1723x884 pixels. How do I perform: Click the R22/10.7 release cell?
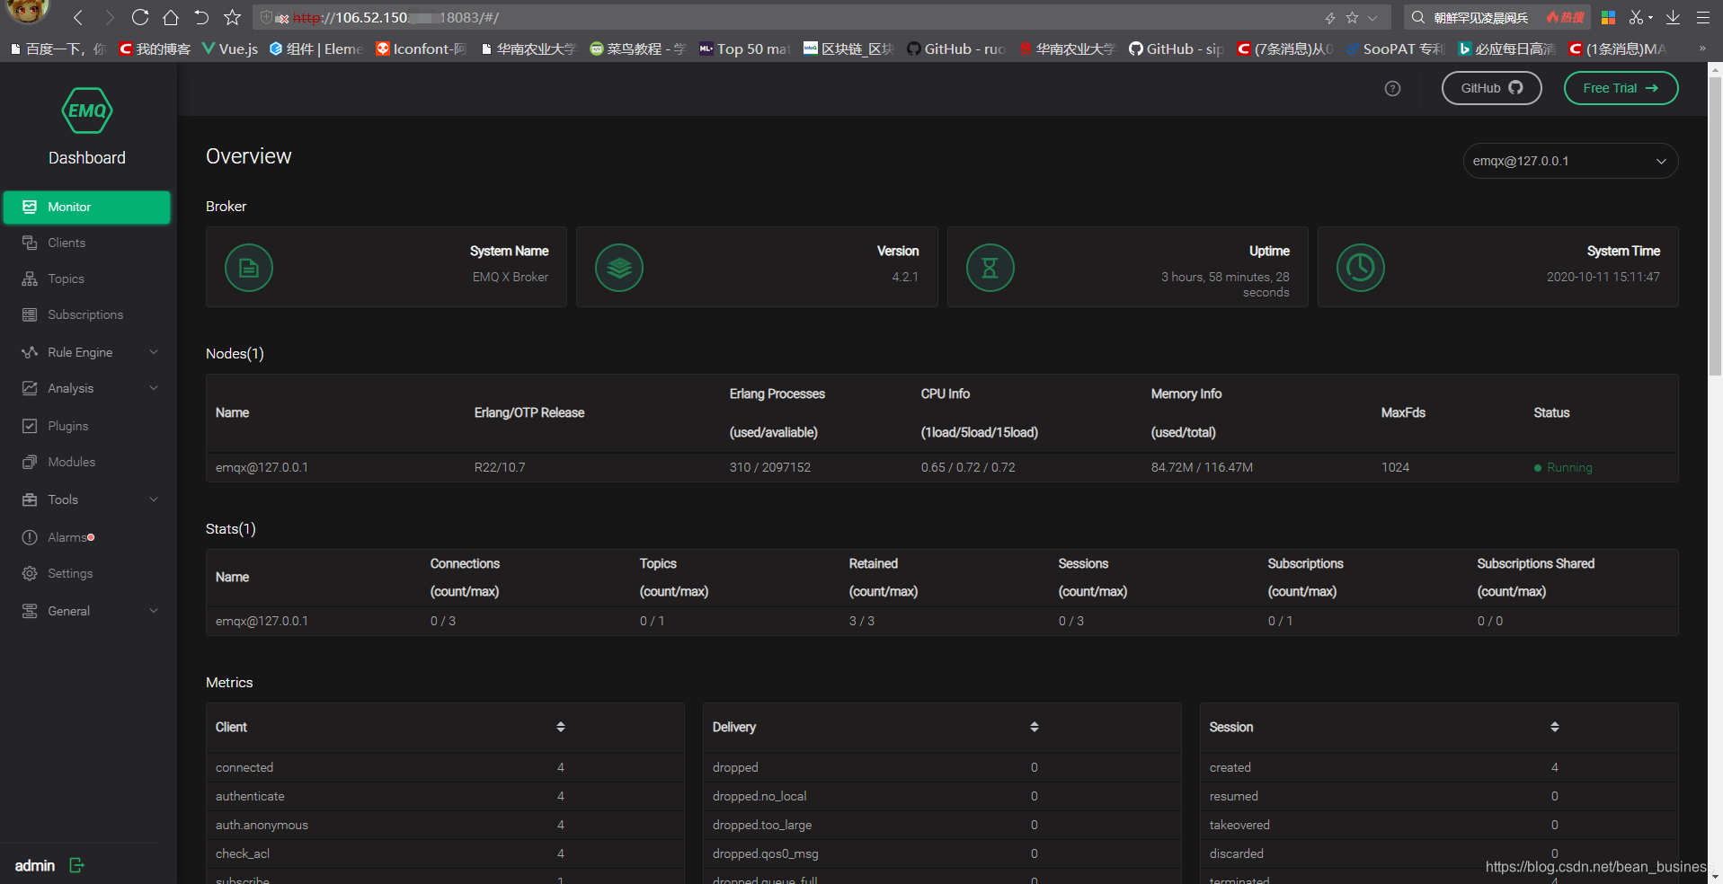tap(500, 467)
